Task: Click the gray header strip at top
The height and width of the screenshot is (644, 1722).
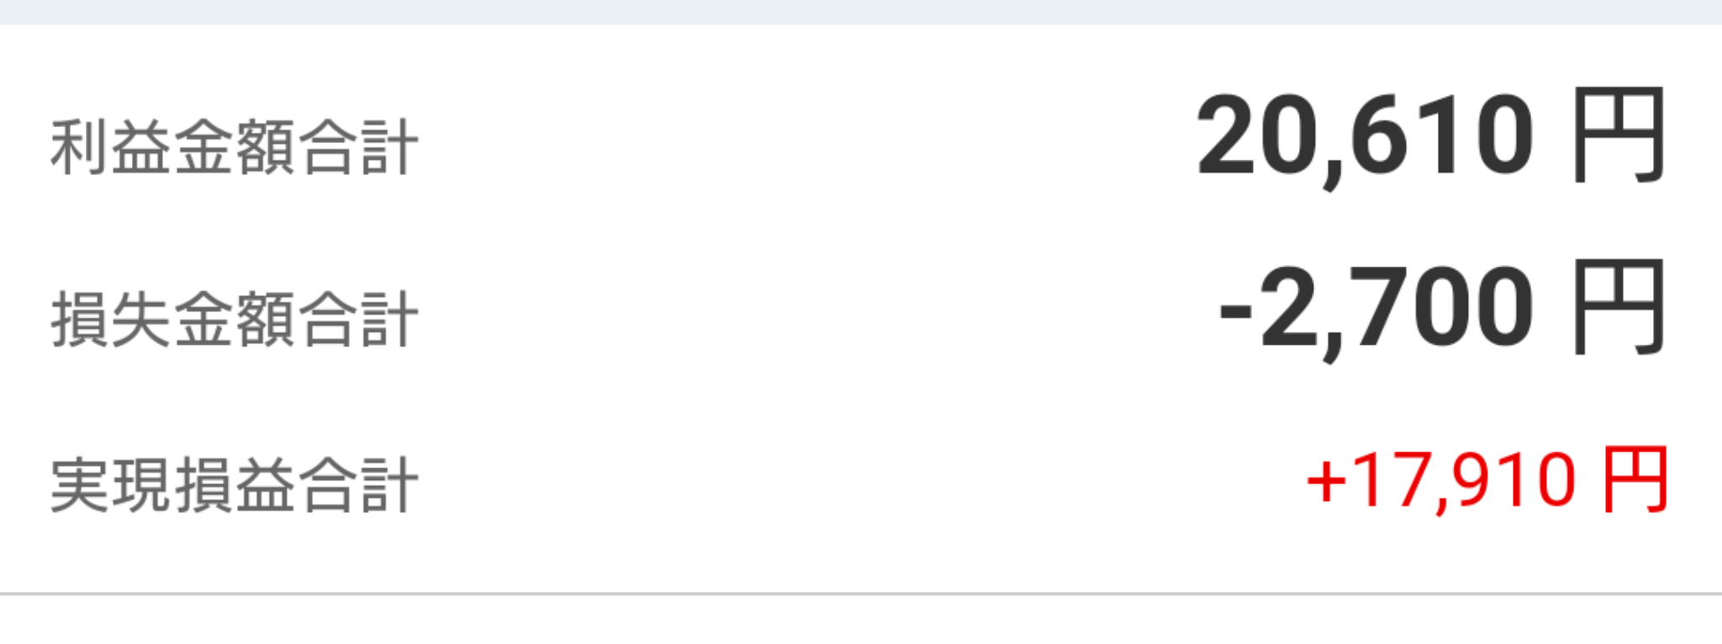Action: click(861, 12)
